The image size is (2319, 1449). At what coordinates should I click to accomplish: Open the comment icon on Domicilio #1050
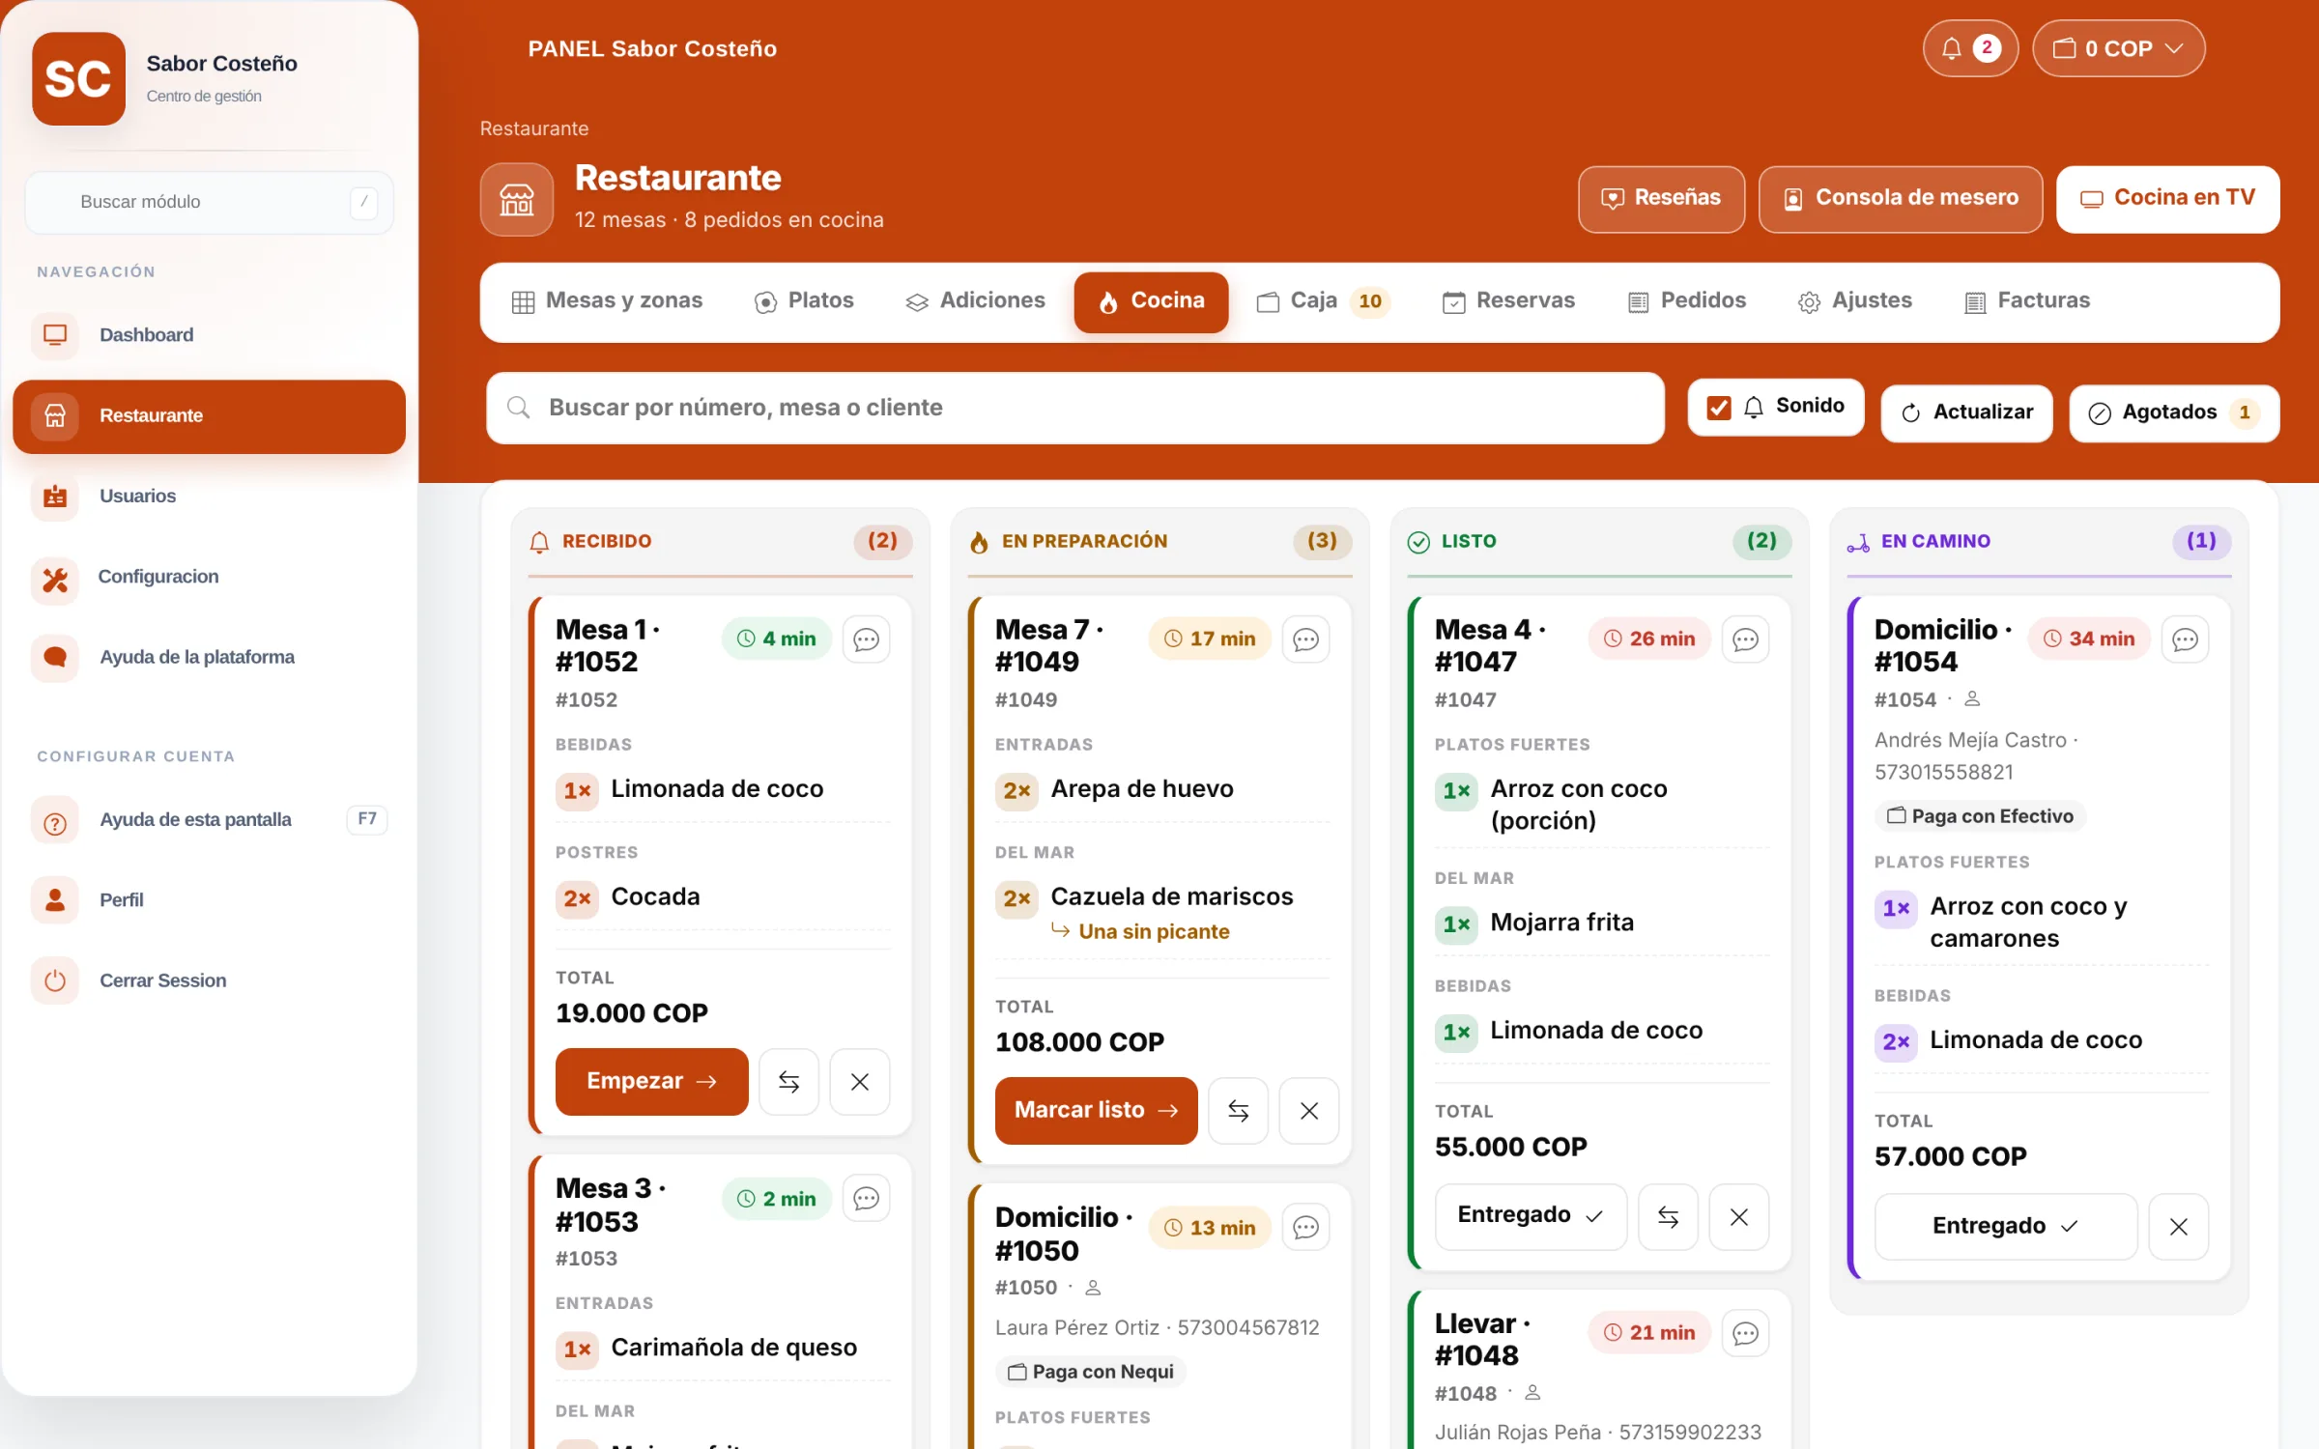pyautogui.click(x=1305, y=1227)
